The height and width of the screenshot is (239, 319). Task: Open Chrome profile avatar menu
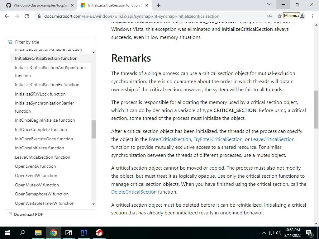point(302,16)
